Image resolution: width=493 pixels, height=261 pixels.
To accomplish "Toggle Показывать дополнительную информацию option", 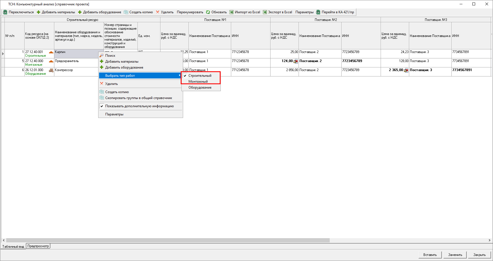I will [x=139, y=106].
